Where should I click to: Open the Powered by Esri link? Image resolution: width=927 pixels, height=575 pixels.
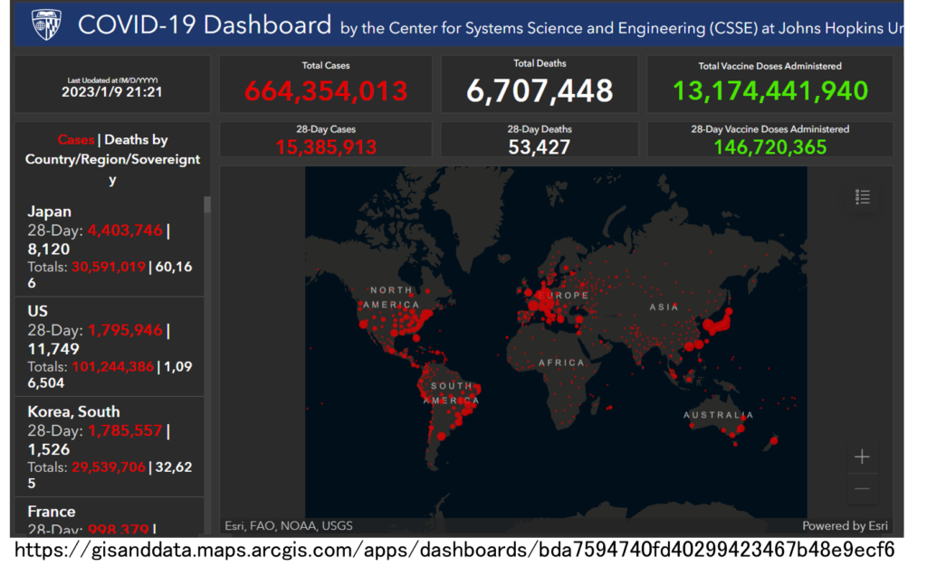pos(844,525)
